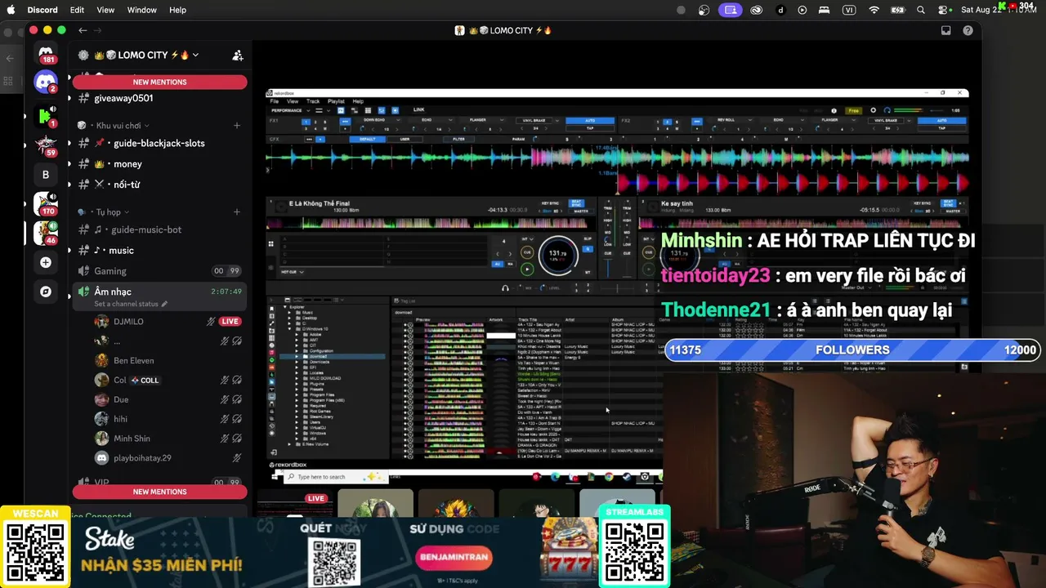
Task: Click headphones cue icon in rekordbox mixer
Action: tap(505, 287)
